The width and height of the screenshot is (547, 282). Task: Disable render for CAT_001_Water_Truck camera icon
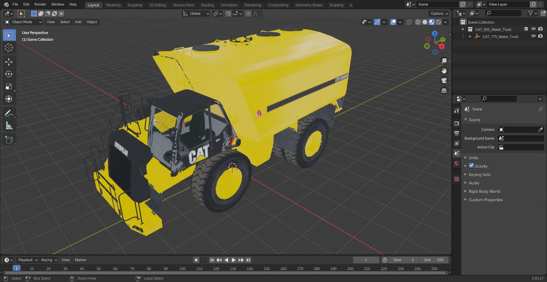coord(541,29)
